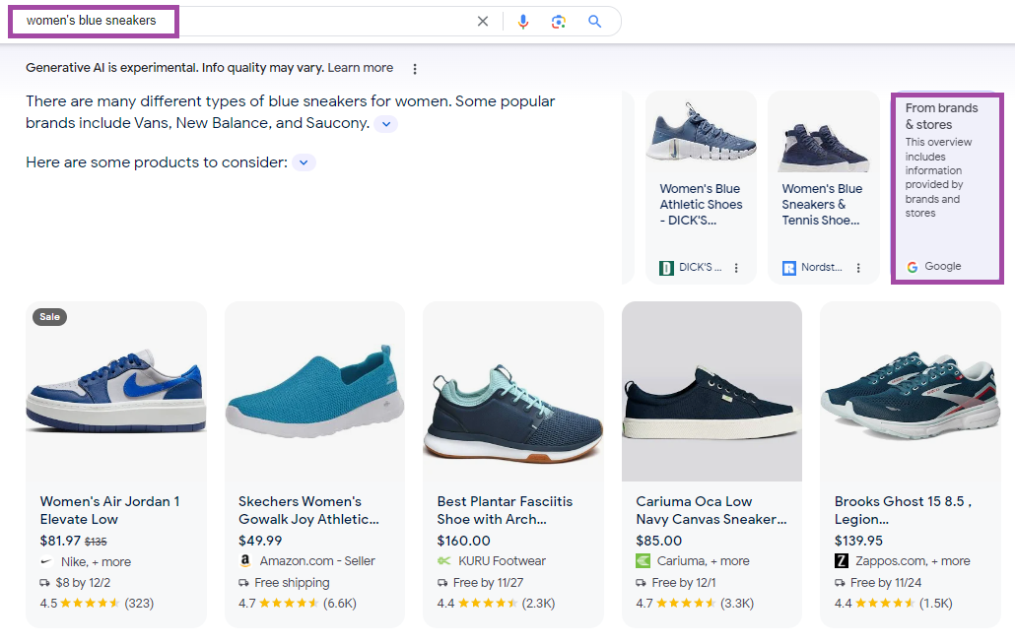This screenshot has width=1016, height=643.
Task: Click the KURU Footwear logo icon
Action: (443, 560)
